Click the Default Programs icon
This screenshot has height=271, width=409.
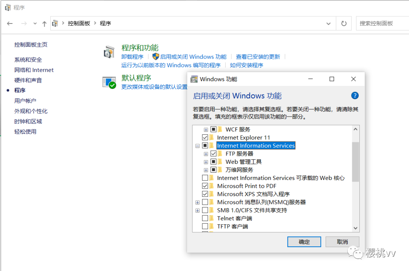[109, 82]
